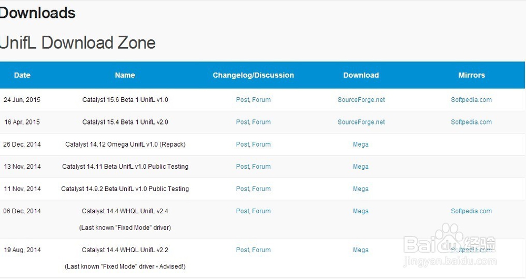Click the Download column header

pos(361,75)
